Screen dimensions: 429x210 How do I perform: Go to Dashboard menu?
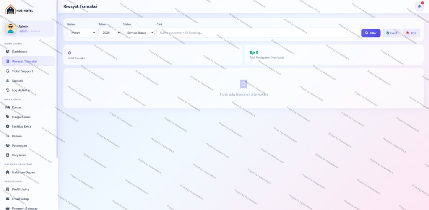pyautogui.click(x=28, y=52)
